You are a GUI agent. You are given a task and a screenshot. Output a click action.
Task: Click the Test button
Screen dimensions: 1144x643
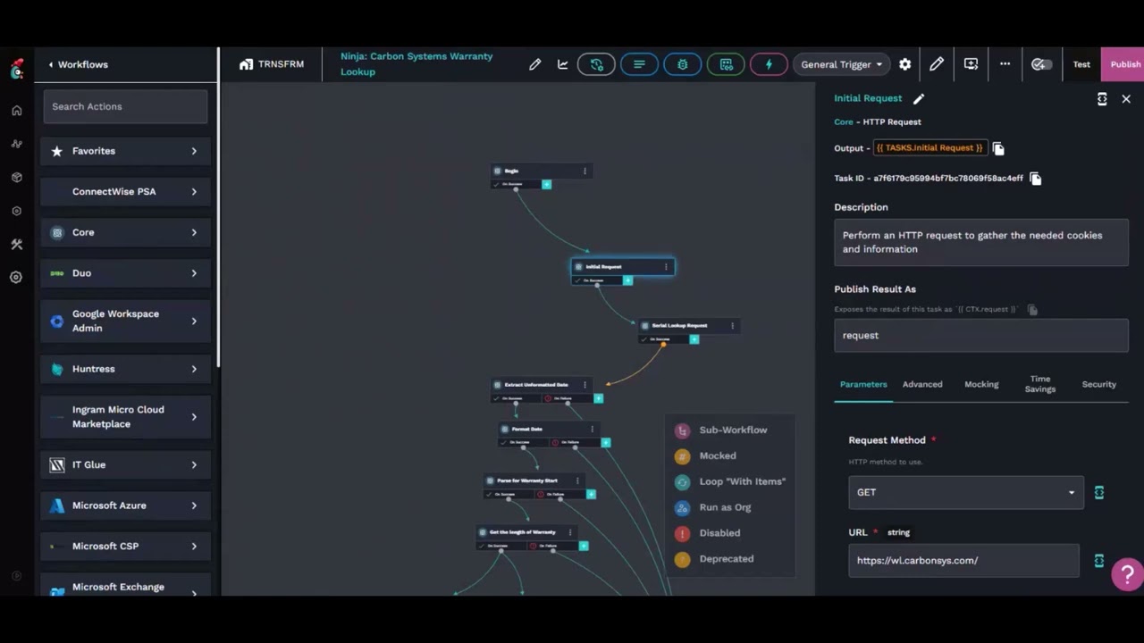pos(1081,64)
